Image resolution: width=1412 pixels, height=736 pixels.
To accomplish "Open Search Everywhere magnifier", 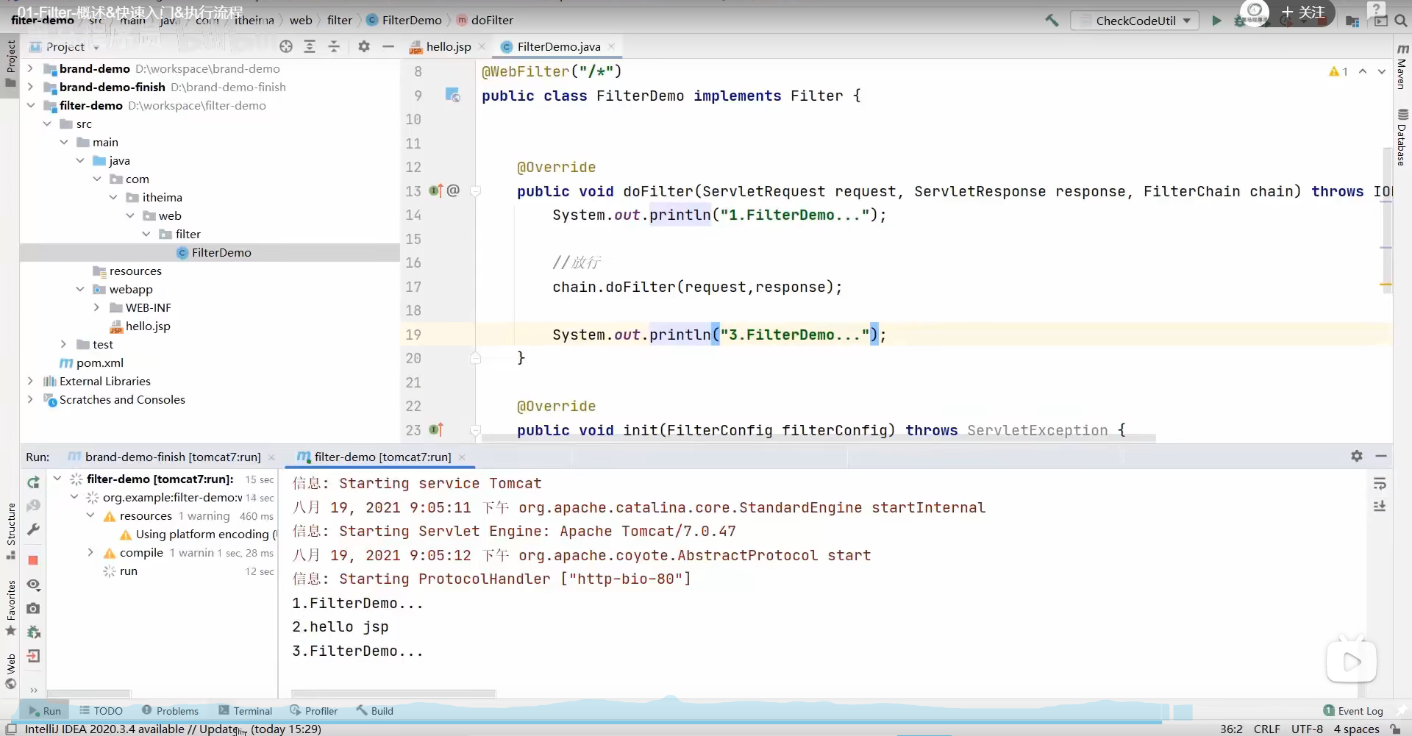I will (x=1401, y=21).
